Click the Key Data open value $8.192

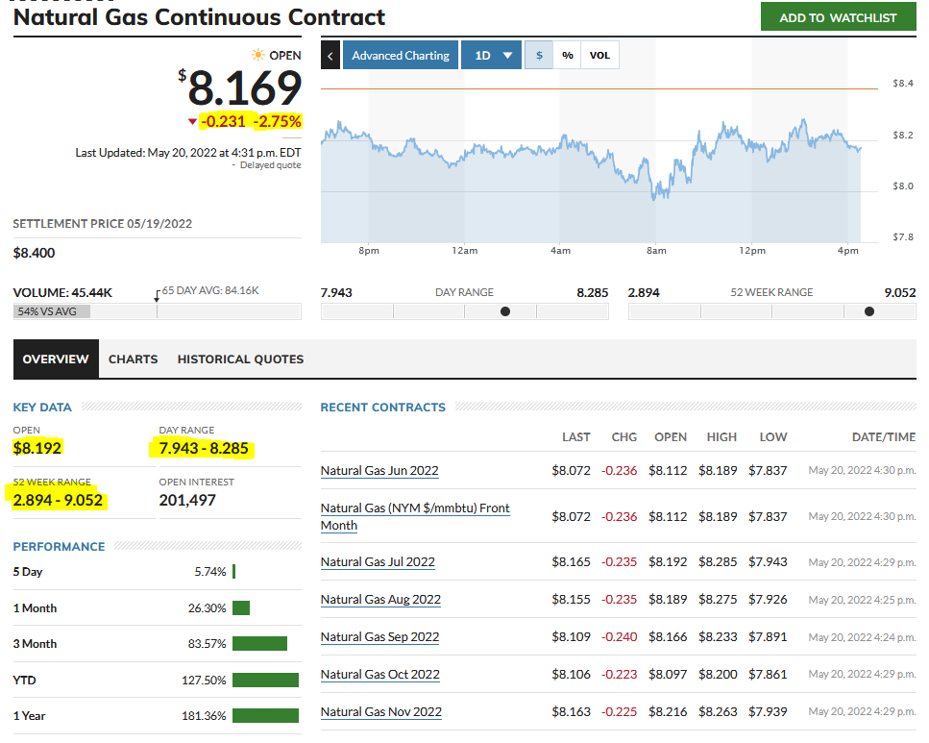pyautogui.click(x=37, y=448)
